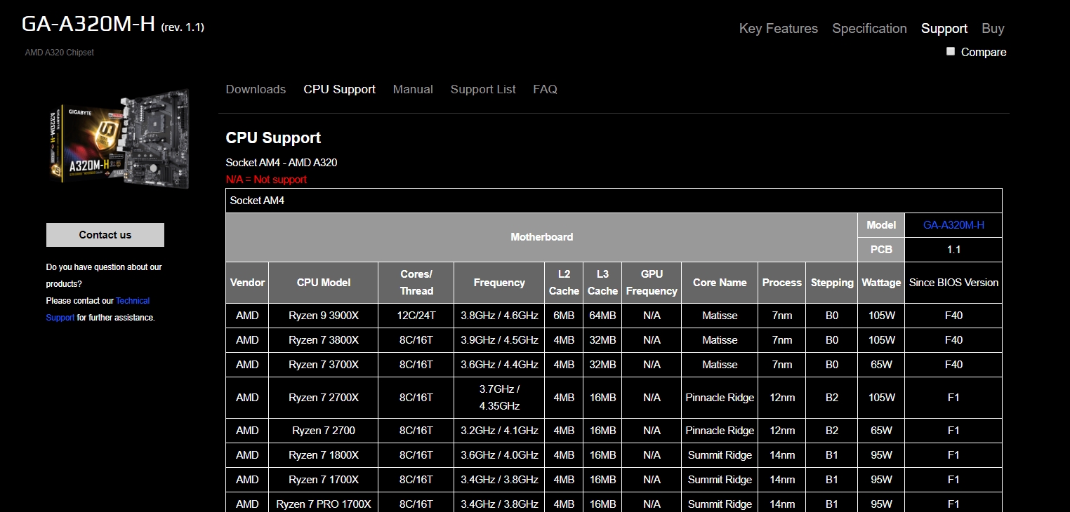This screenshot has width=1070, height=512.
Task: Go to the Specification tab
Action: (869, 29)
